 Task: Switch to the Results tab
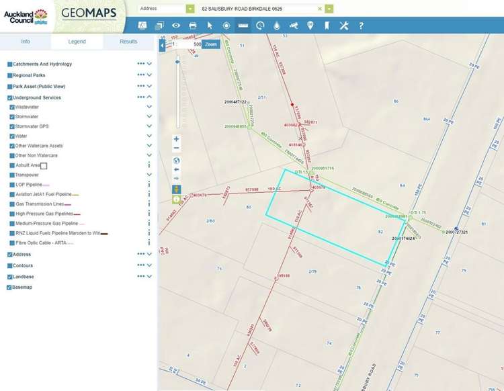[x=128, y=42]
